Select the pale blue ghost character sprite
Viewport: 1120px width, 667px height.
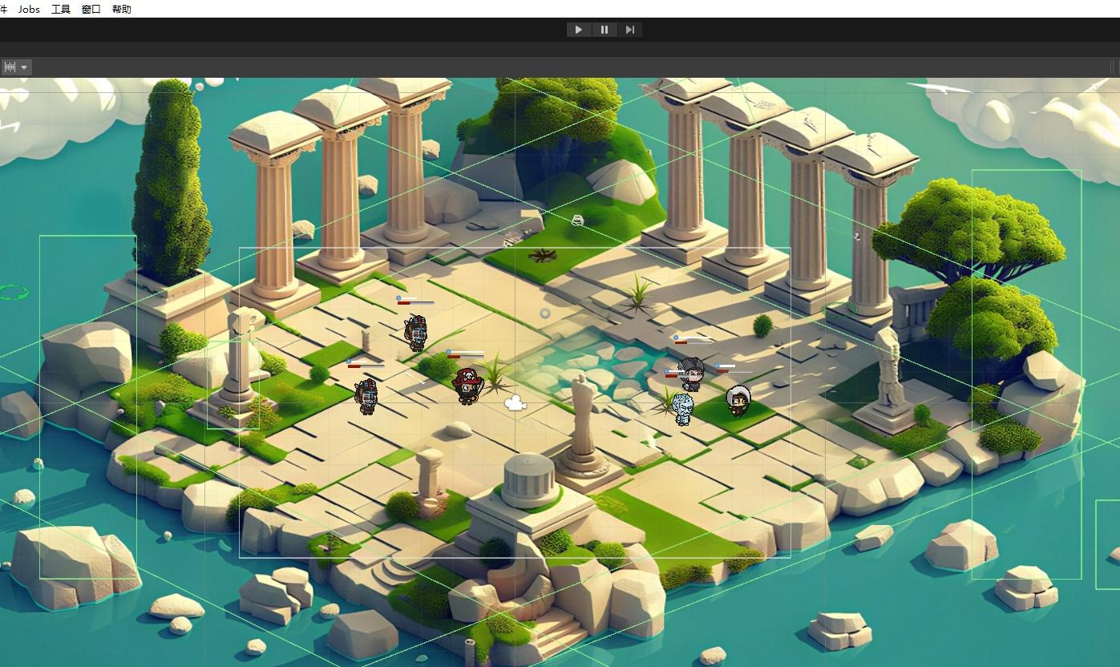coord(682,408)
